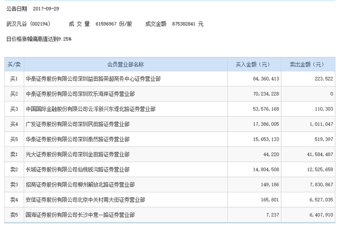
Task: Click buy amount 17,386,005
Action: pos(266,124)
